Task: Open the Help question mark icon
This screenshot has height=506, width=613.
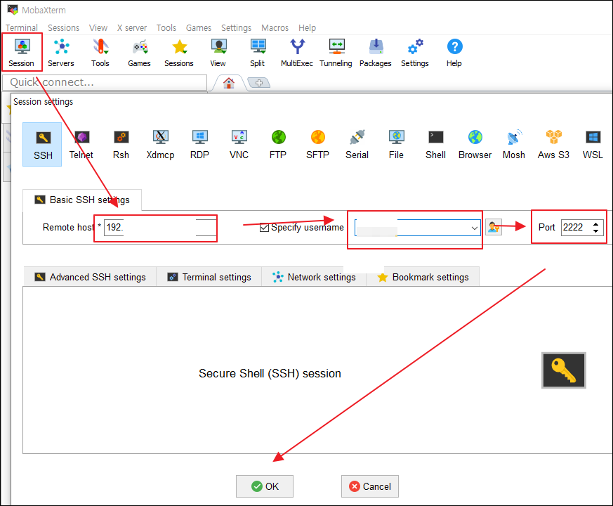Action: coord(454,53)
